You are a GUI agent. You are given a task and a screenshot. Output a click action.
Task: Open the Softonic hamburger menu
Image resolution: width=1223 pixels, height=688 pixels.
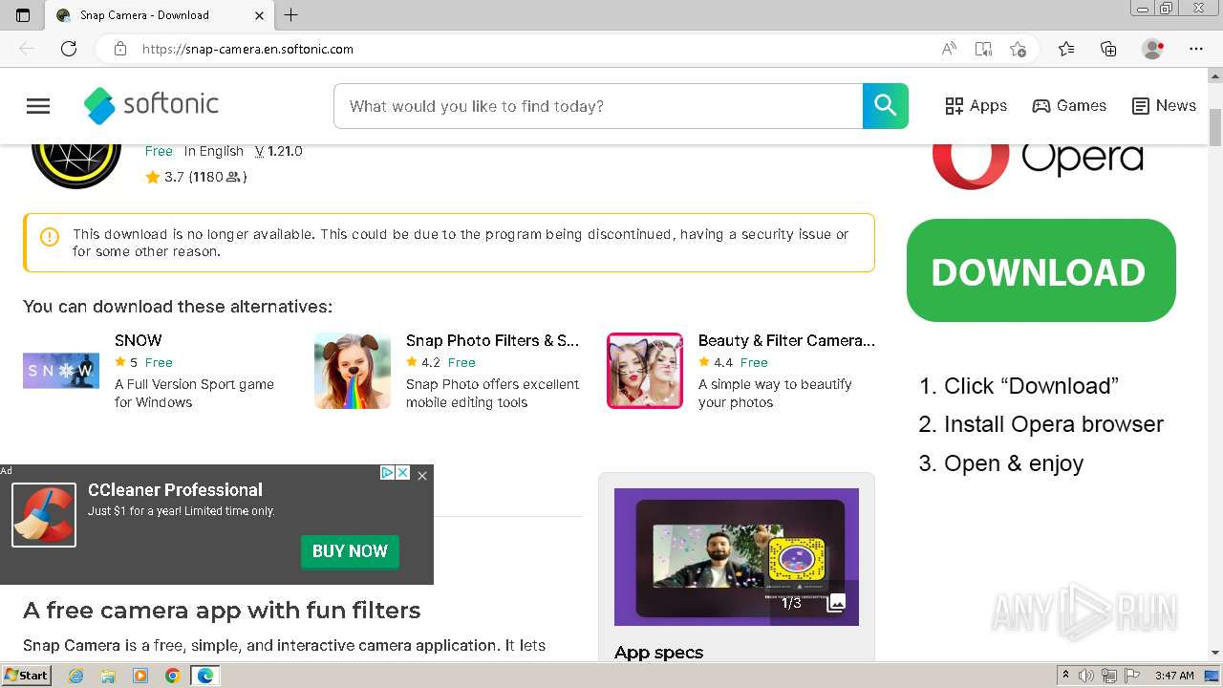(x=38, y=106)
